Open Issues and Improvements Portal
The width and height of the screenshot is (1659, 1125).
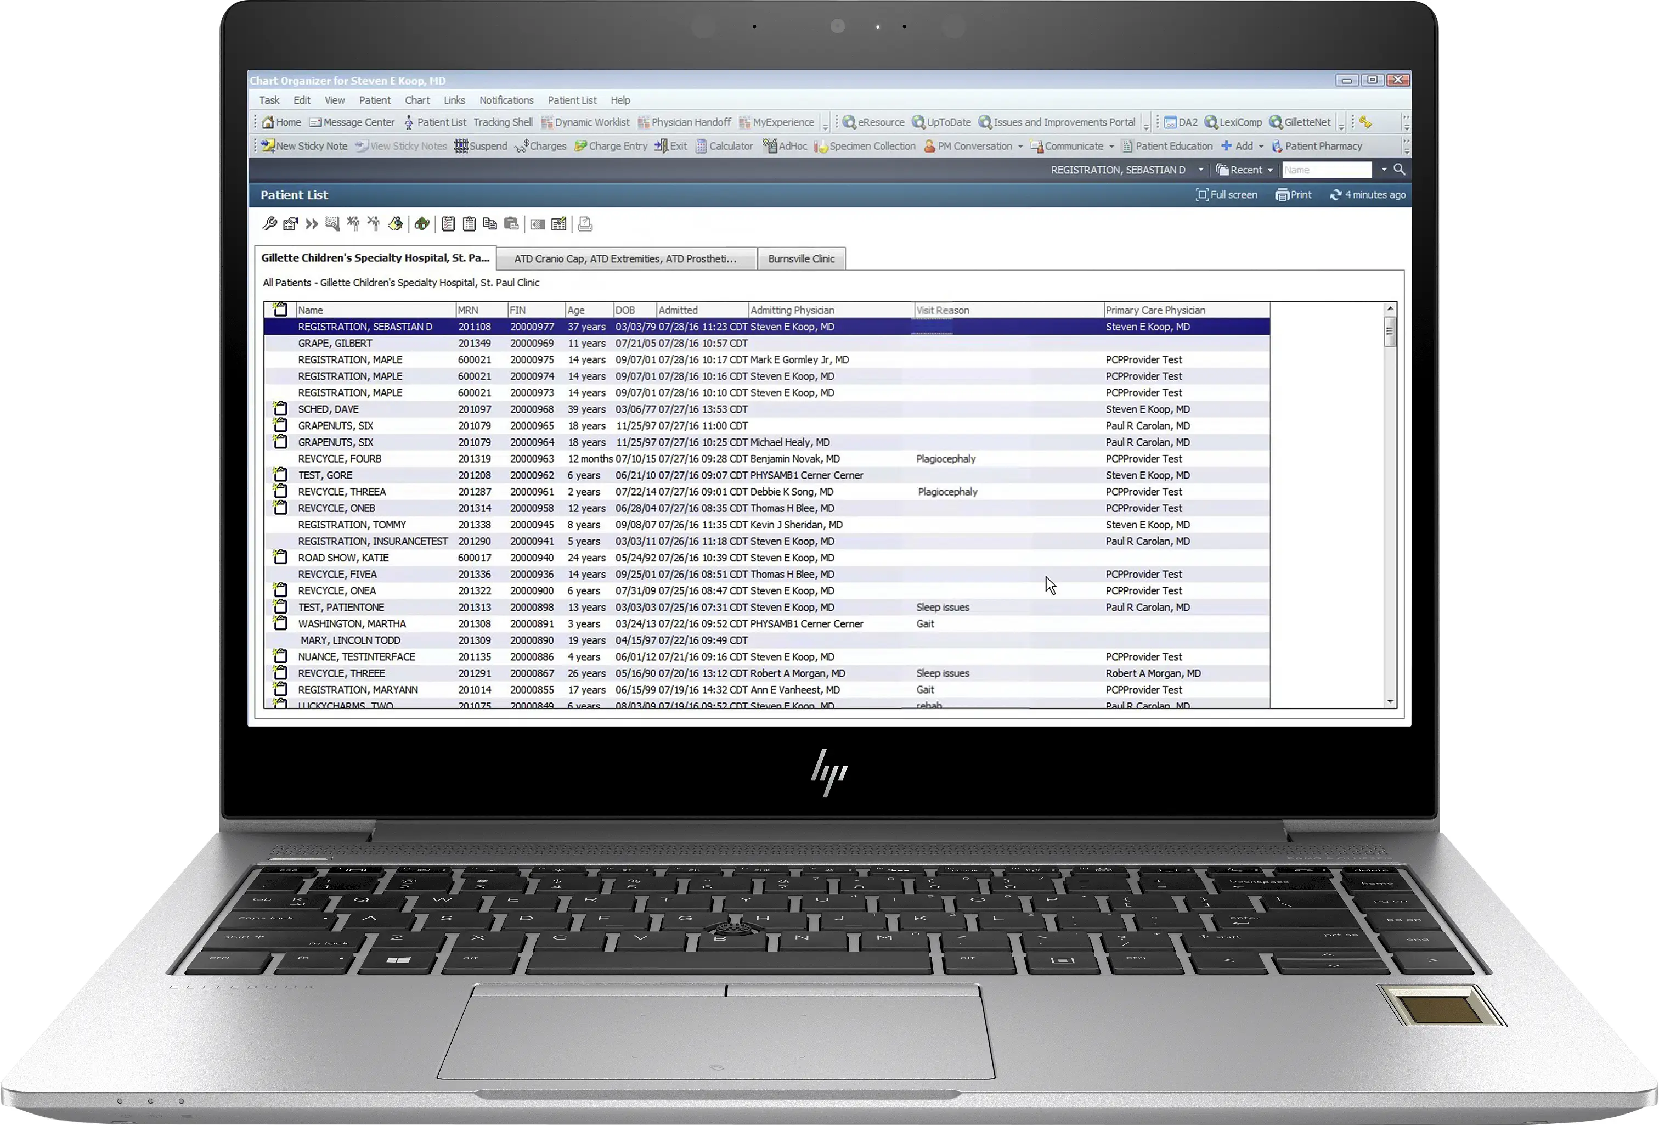[x=1057, y=122]
